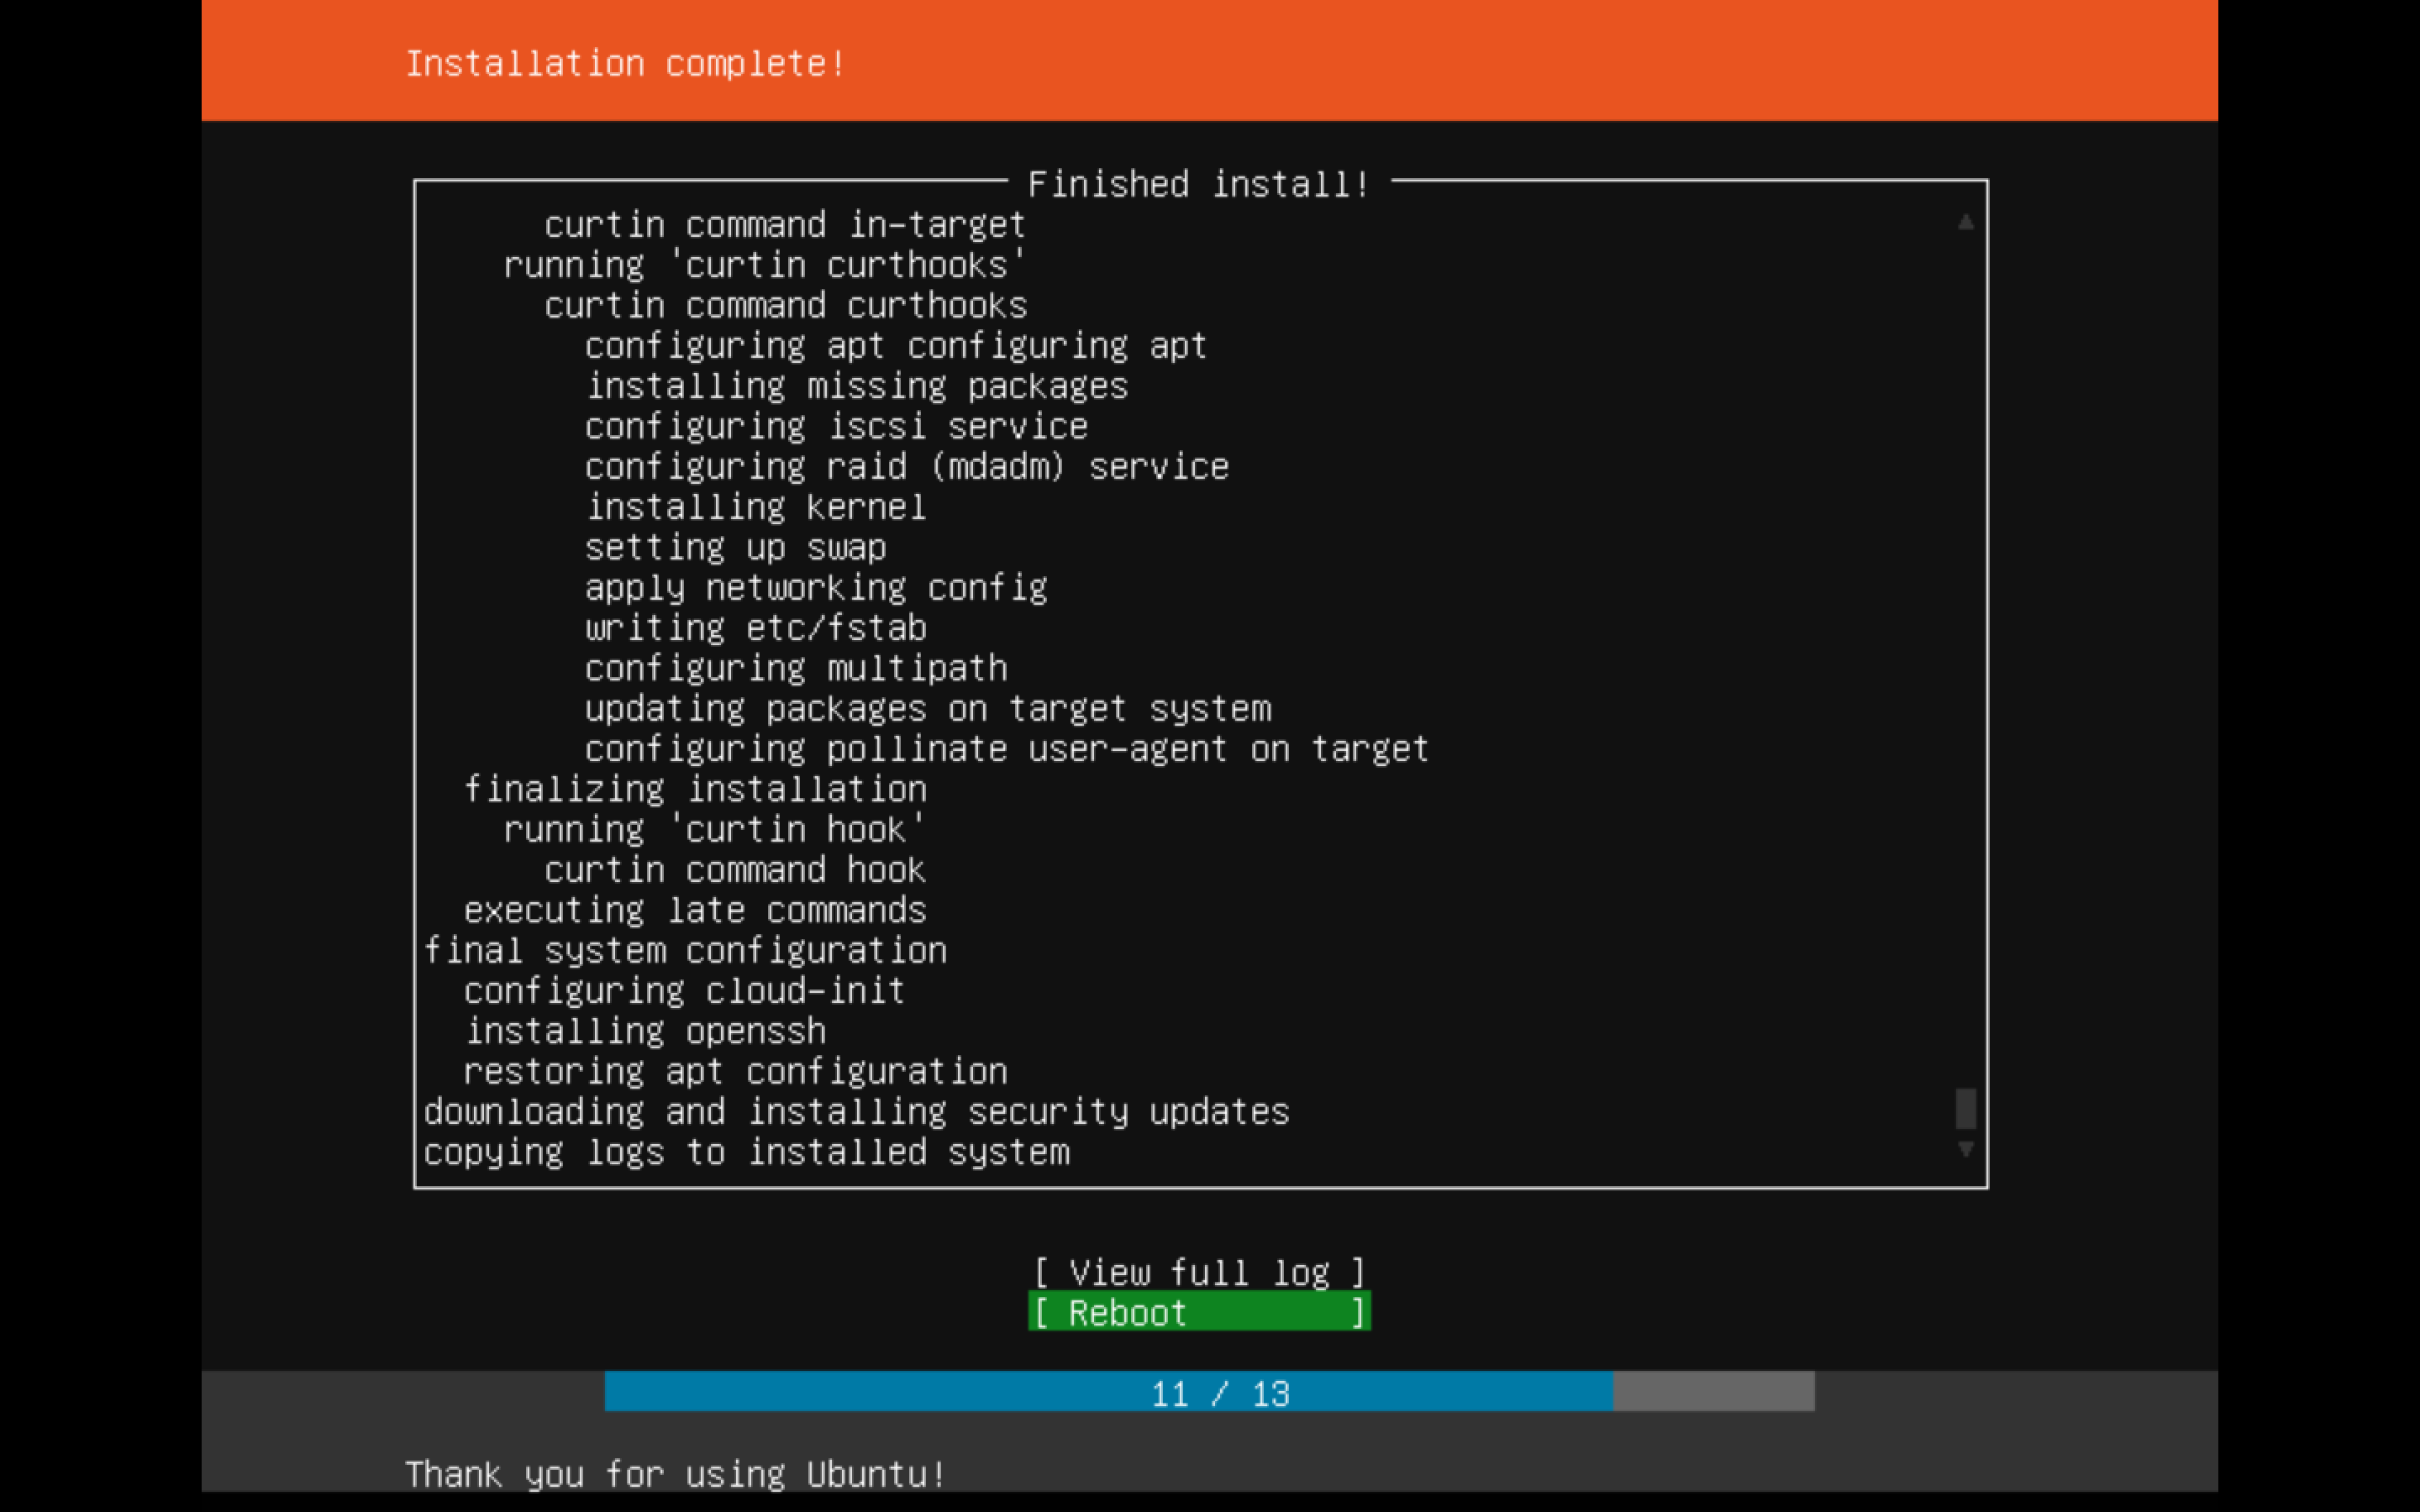
Task: Select log line 'installing openssh'
Action: pyautogui.click(x=645, y=1032)
